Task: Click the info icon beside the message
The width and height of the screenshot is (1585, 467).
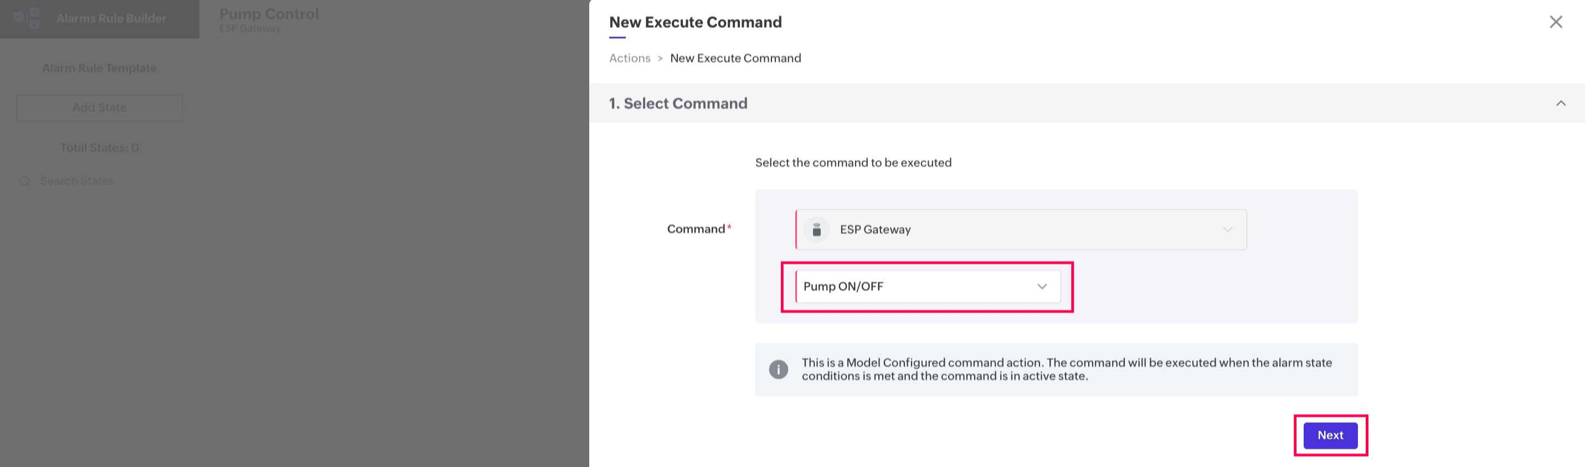Action: (x=778, y=369)
